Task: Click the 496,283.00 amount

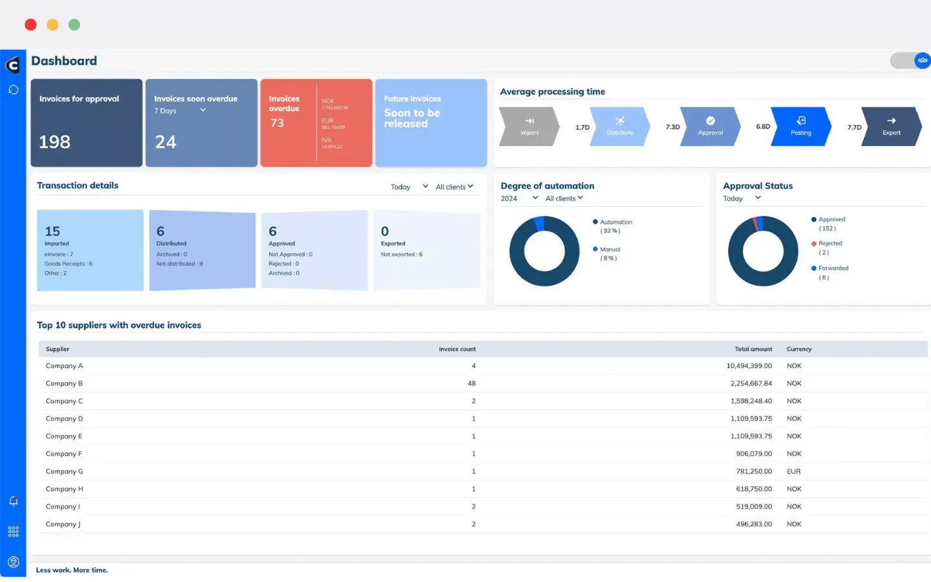Action: [754, 524]
